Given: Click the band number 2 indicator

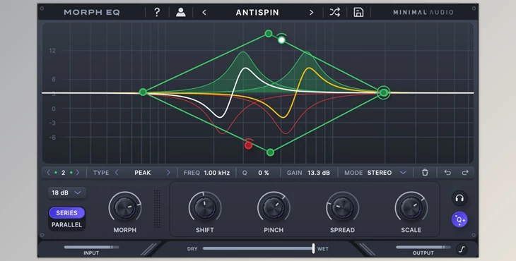Looking at the screenshot, I should [63, 173].
